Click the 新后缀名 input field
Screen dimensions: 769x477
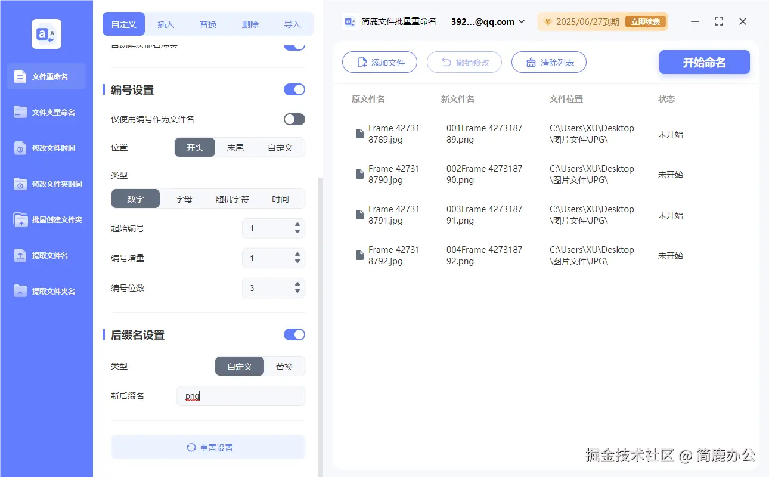241,396
